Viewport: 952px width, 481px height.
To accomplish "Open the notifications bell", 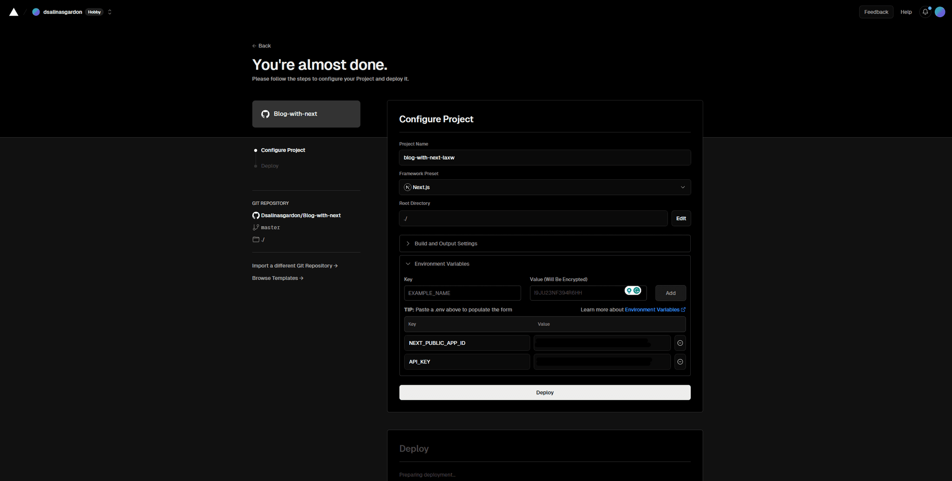I will [x=925, y=12].
